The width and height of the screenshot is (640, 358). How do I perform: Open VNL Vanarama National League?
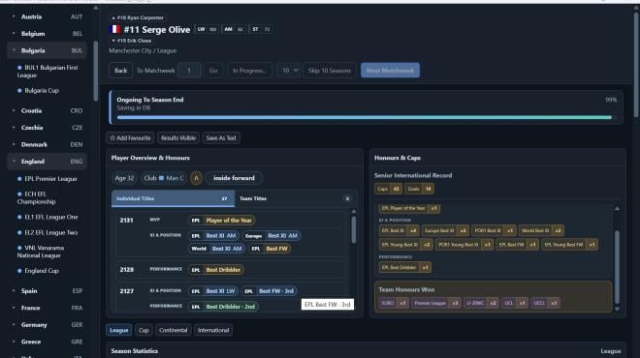41,252
